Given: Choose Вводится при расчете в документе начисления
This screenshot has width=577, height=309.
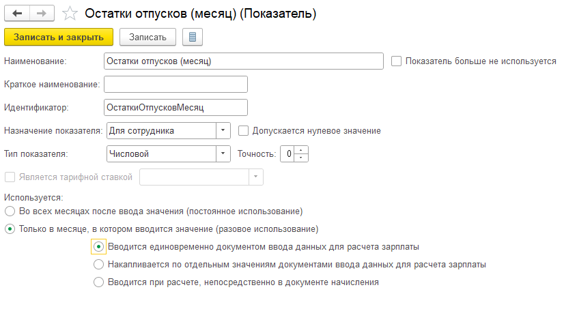Looking at the screenshot, I should [98, 282].
